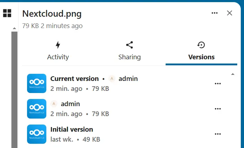Click the Initial version thumbnail
Viewport: 244px width, 148px height.
click(37, 134)
